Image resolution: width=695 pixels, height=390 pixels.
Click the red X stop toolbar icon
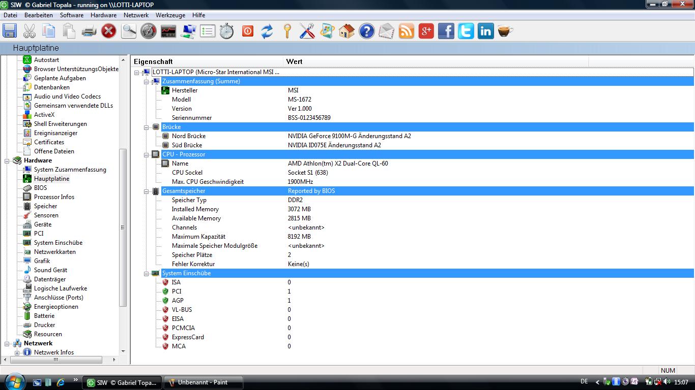[108, 31]
